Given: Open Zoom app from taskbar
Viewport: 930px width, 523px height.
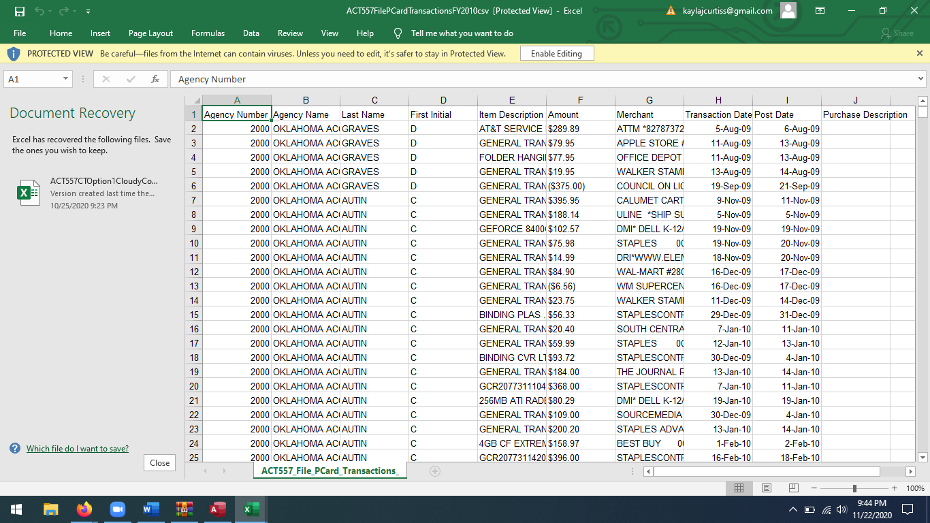Looking at the screenshot, I should click(x=117, y=509).
